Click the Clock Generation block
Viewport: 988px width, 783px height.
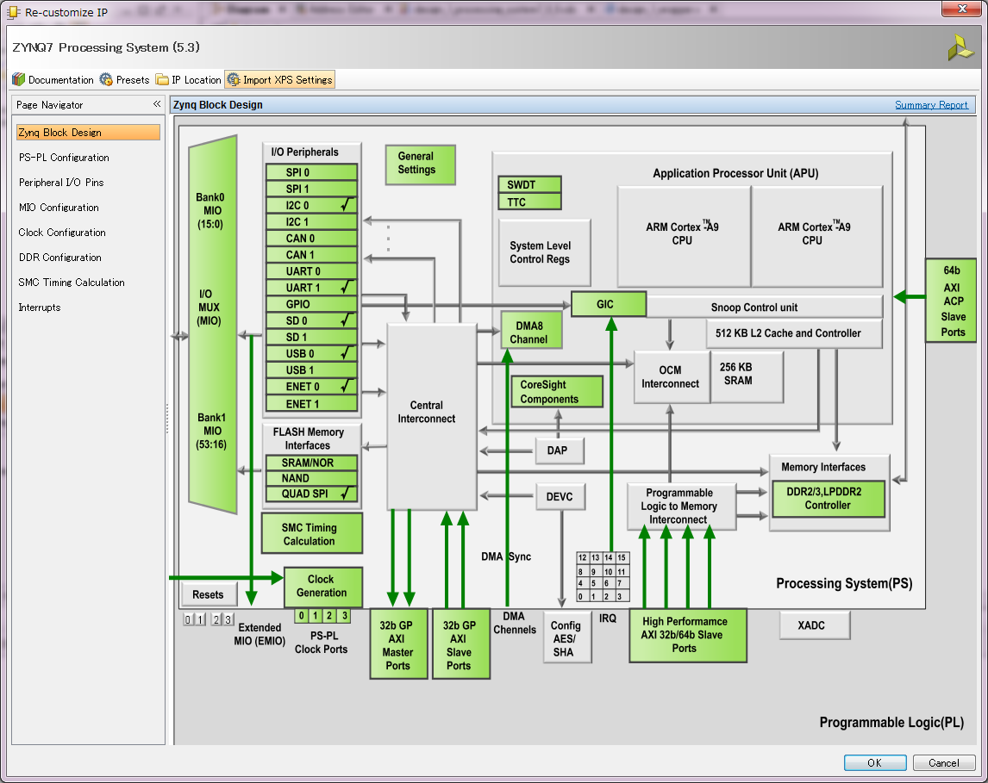pyautogui.click(x=323, y=587)
